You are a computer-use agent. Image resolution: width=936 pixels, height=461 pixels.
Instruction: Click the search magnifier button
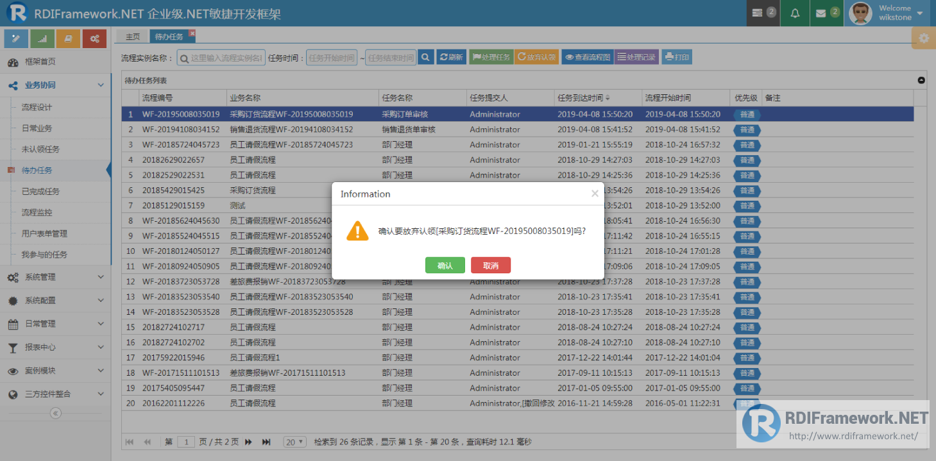[426, 57]
